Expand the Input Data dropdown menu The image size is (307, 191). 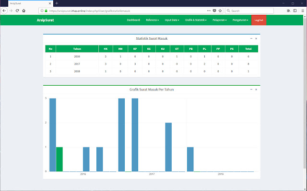coord(172,20)
